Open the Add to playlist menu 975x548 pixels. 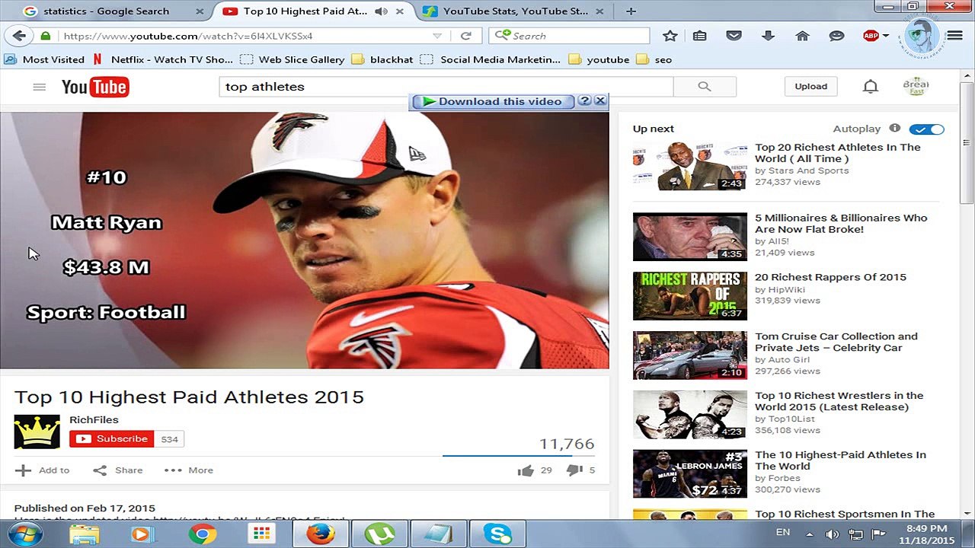point(43,470)
